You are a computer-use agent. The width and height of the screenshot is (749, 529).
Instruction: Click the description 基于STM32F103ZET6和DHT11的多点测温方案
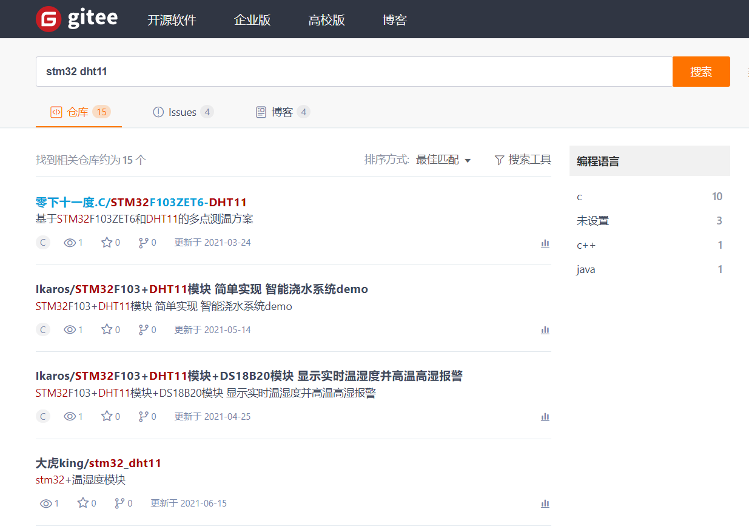click(144, 219)
